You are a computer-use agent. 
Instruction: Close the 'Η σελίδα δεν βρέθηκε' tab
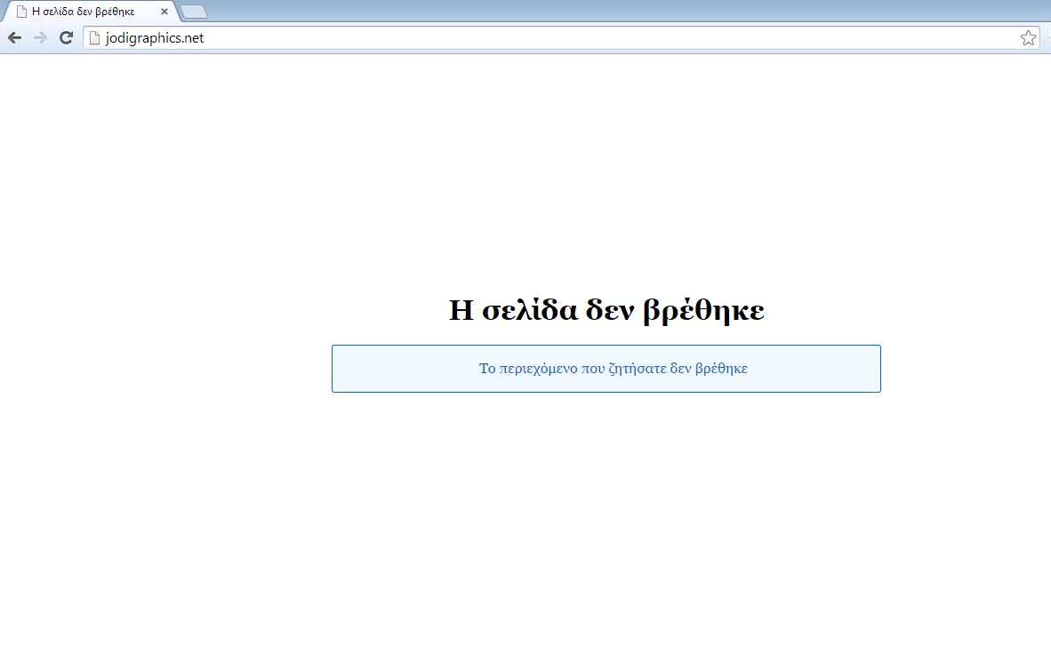[164, 12]
